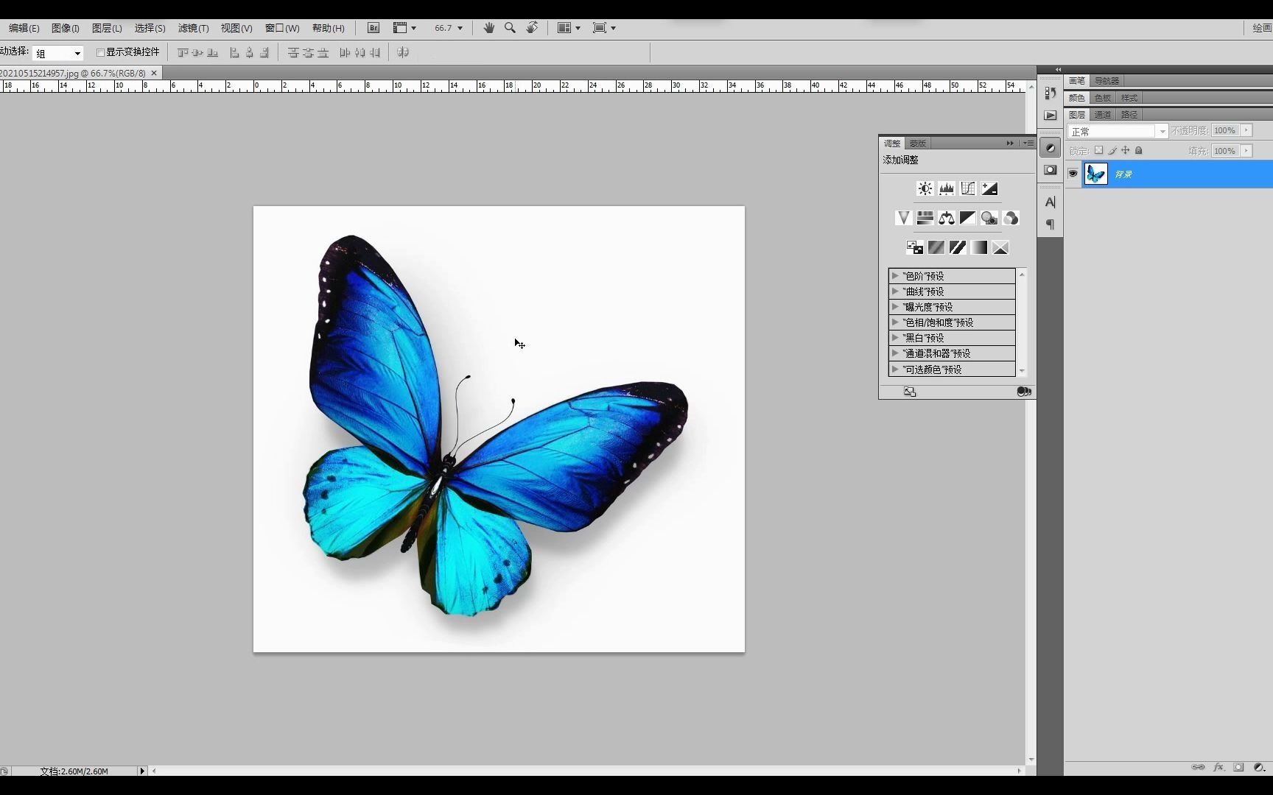Click the Auto-Align Layers icon
The image size is (1273, 795).
click(403, 52)
